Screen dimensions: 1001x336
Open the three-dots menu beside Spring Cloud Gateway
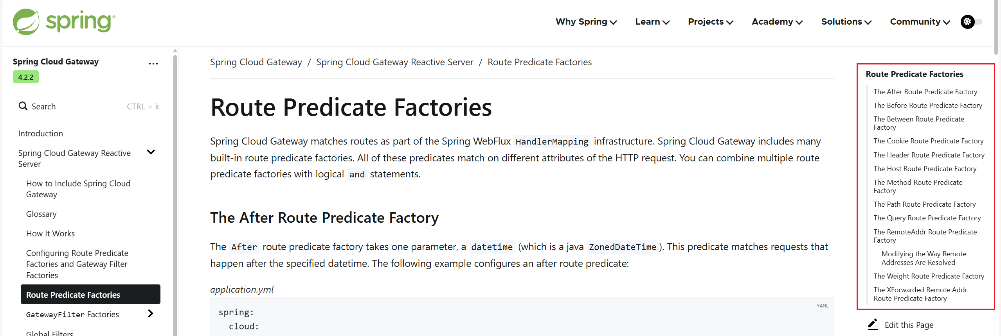point(153,63)
